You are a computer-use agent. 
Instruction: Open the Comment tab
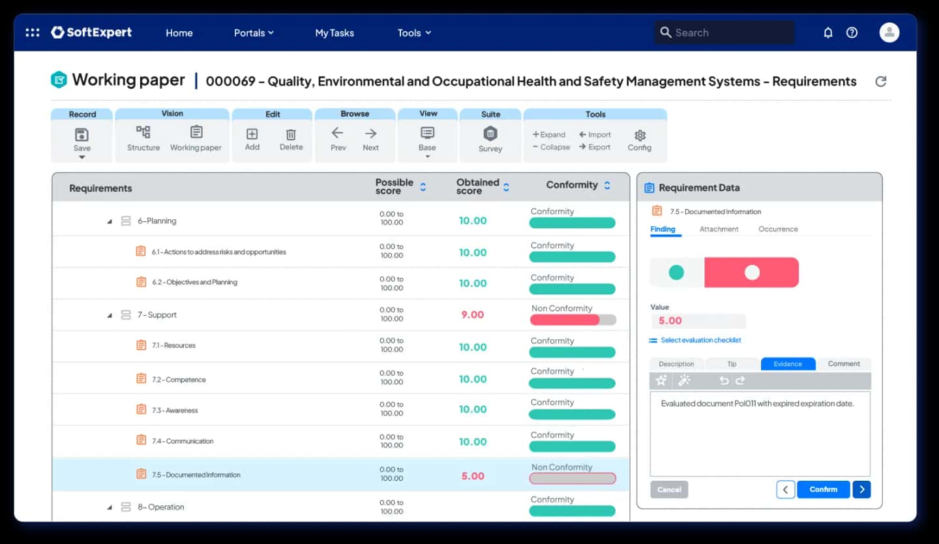[x=844, y=364]
